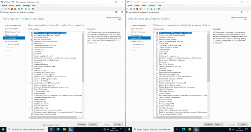Click red Shut Down icon in VPN2 toolbar
This screenshot has height=132, width=251.
coord(12,9)
